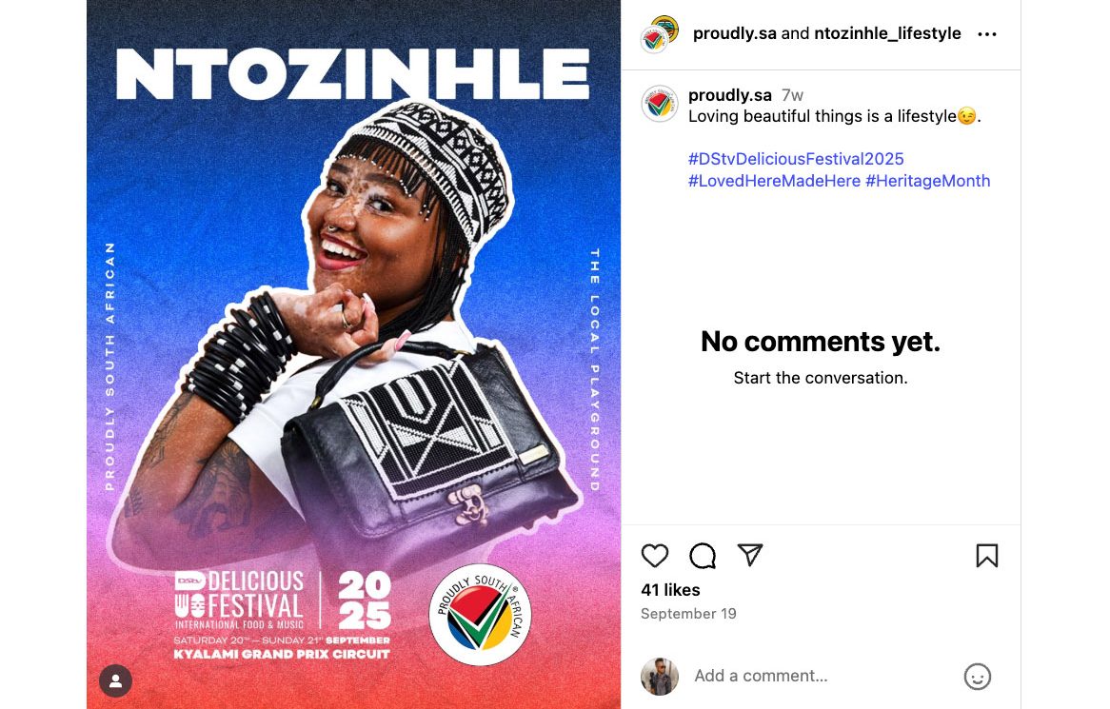
Task: Open more options three-dot menu
Action: (987, 34)
